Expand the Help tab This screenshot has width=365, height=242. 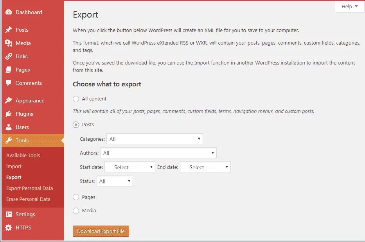(x=349, y=7)
